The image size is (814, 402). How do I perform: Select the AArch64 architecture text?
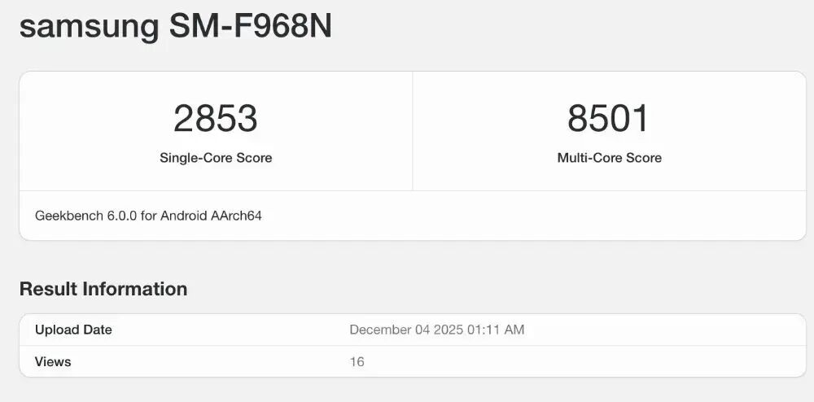(238, 216)
